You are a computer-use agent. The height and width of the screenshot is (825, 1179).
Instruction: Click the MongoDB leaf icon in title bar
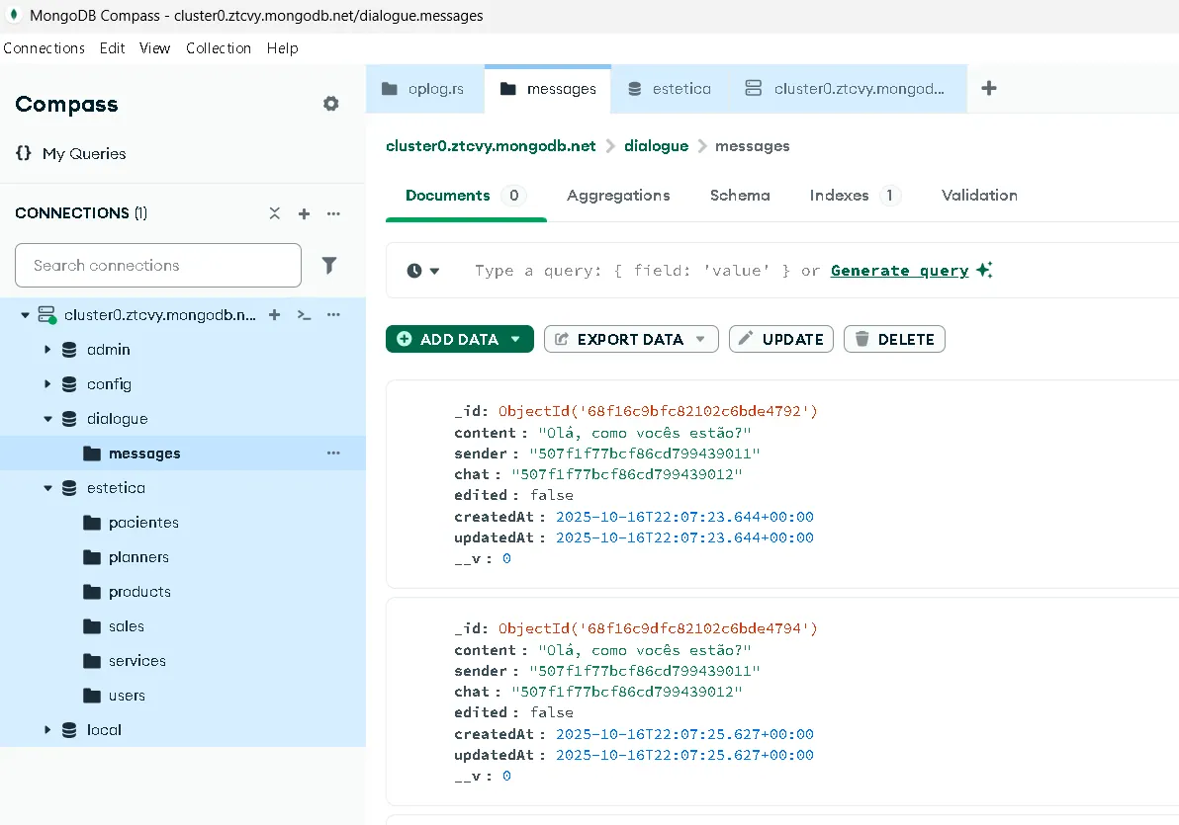pyautogui.click(x=13, y=15)
